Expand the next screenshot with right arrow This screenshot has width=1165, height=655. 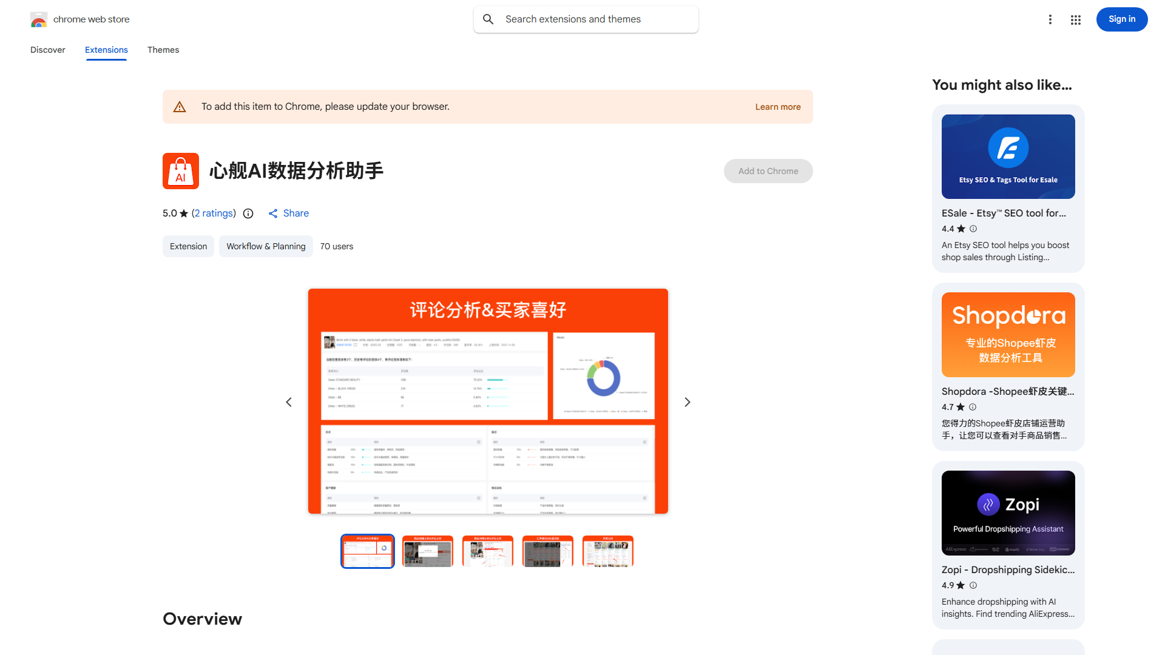tap(687, 401)
